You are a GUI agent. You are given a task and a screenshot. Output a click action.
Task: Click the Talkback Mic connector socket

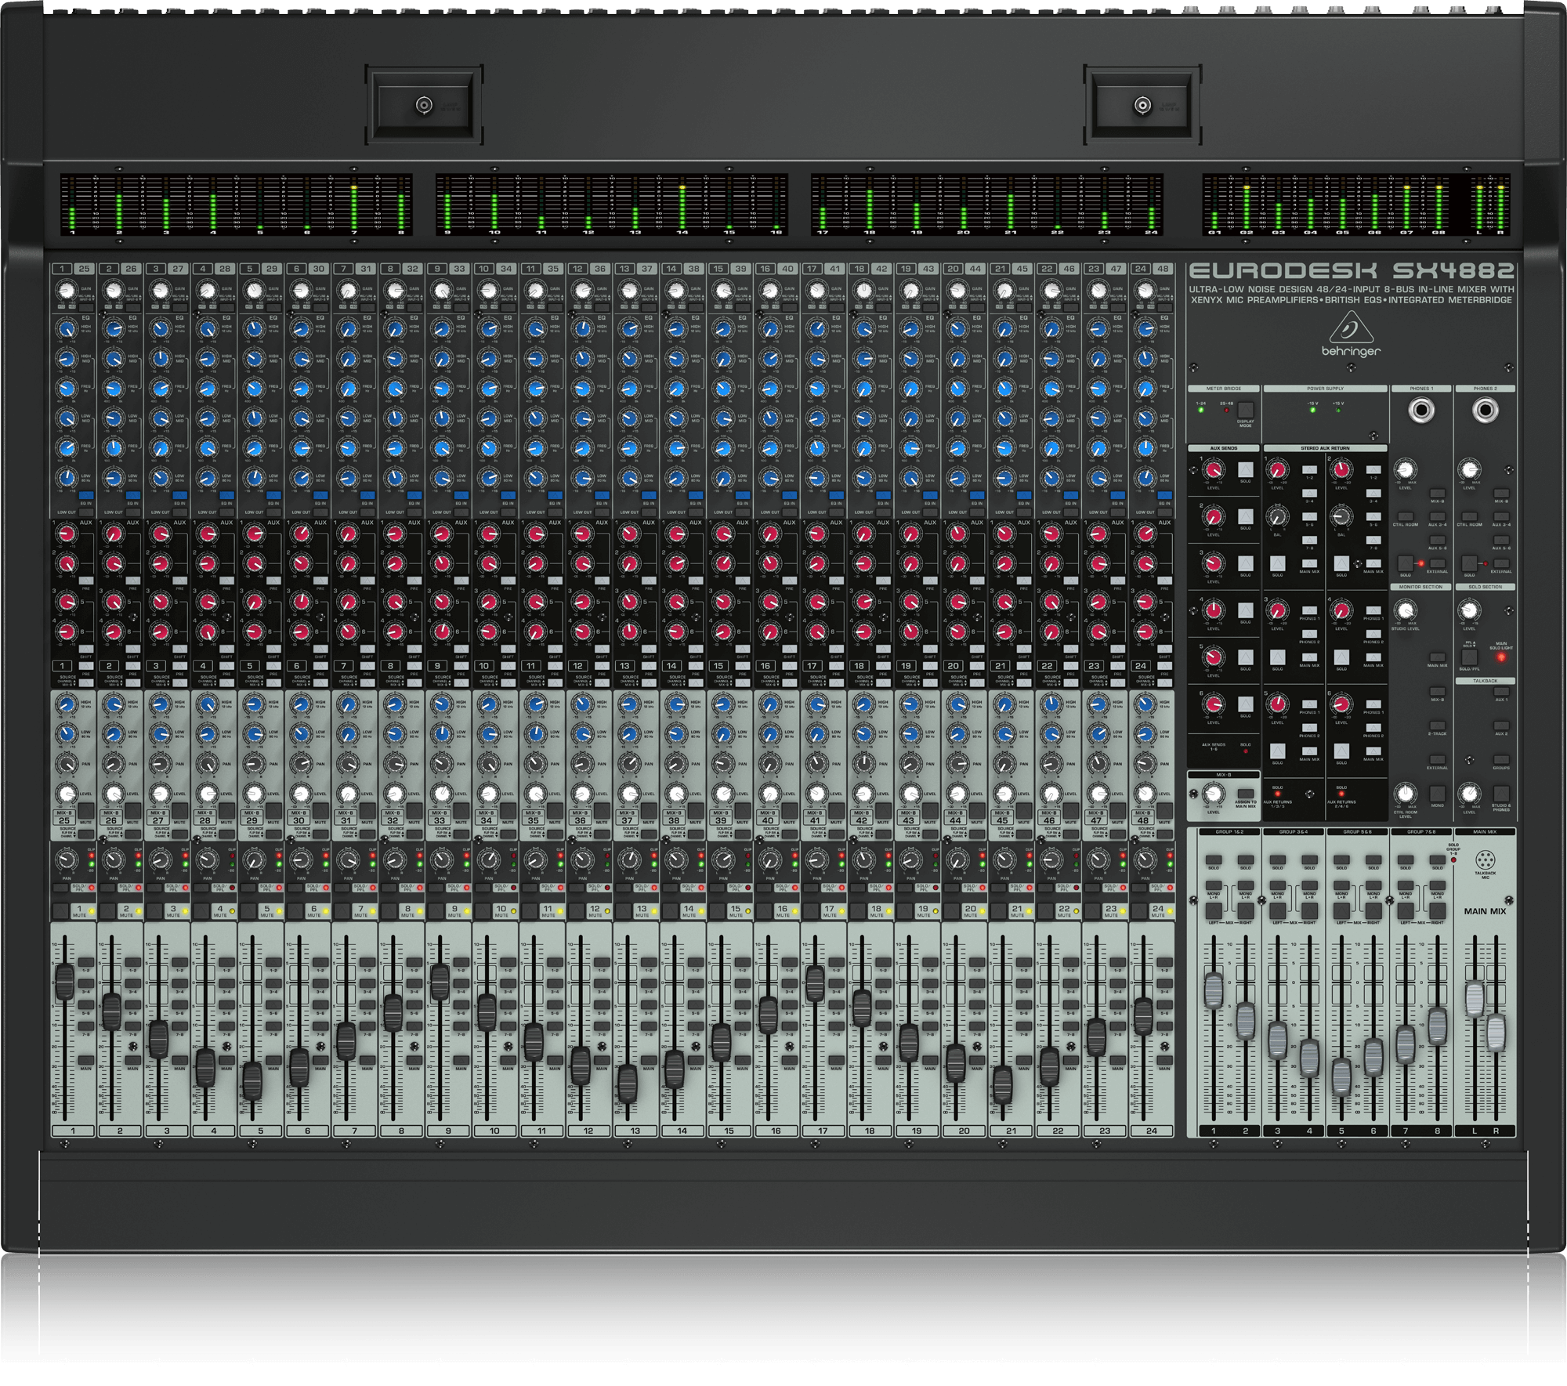(x=1485, y=858)
